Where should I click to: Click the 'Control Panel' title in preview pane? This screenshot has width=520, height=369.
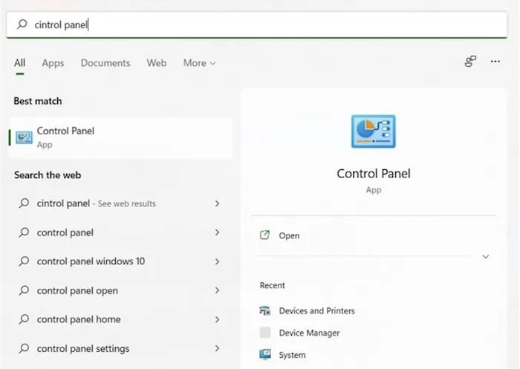point(374,174)
